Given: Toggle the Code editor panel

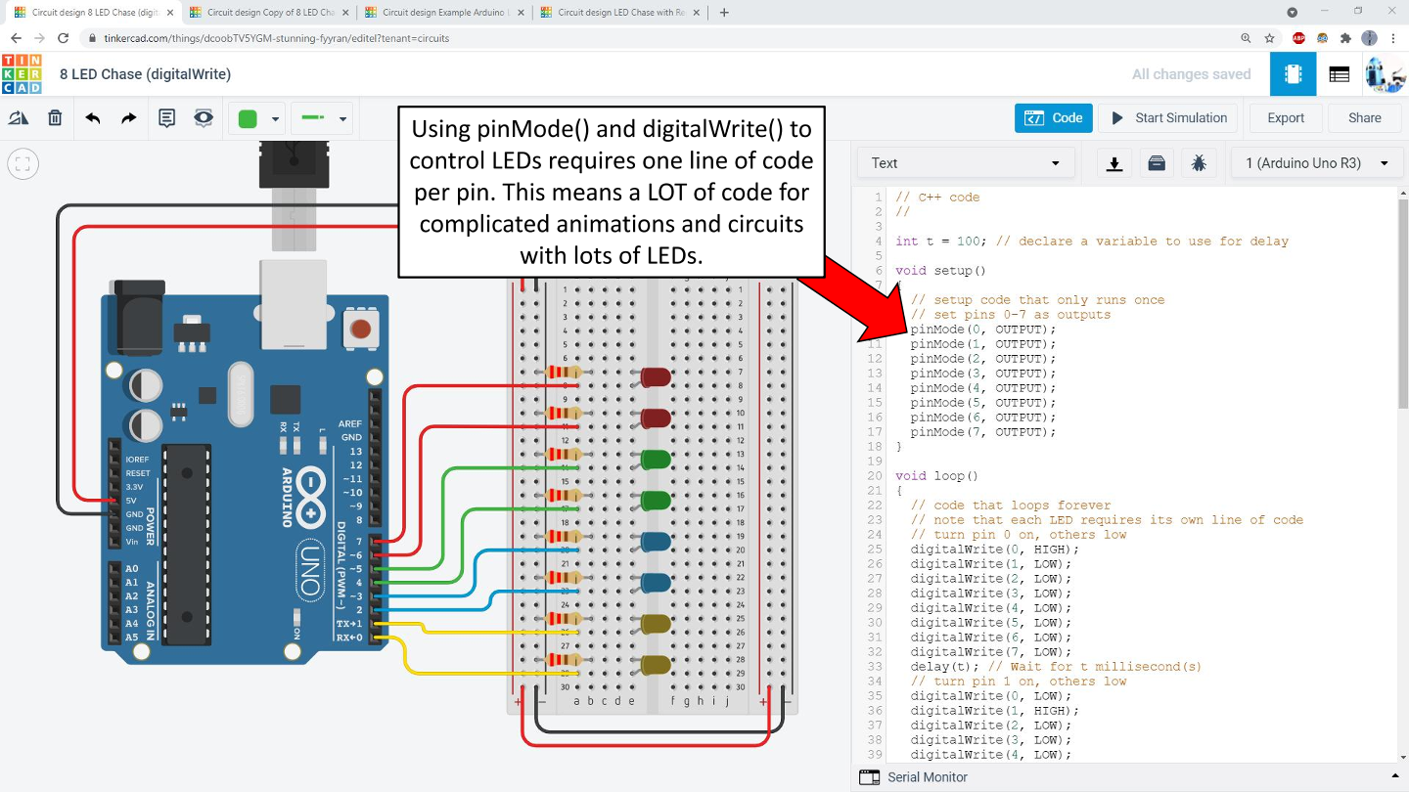Looking at the screenshot, I should click(x=1053, y=118).
